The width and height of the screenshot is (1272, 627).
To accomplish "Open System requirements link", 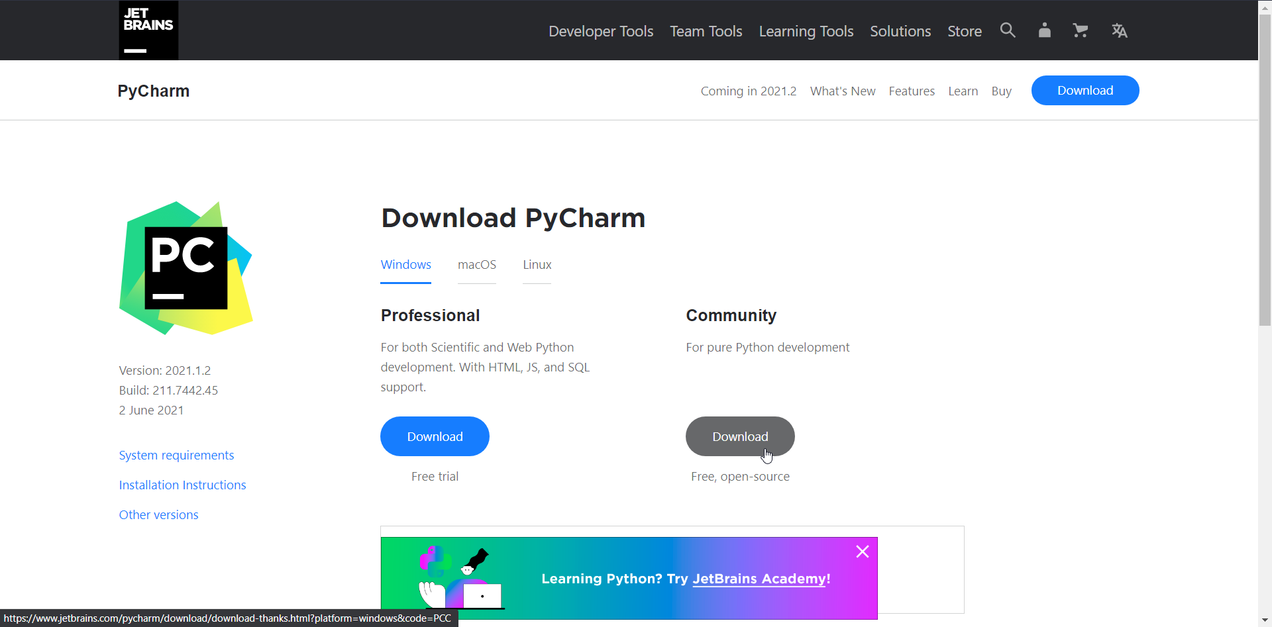I will click(x=177, y=455).
